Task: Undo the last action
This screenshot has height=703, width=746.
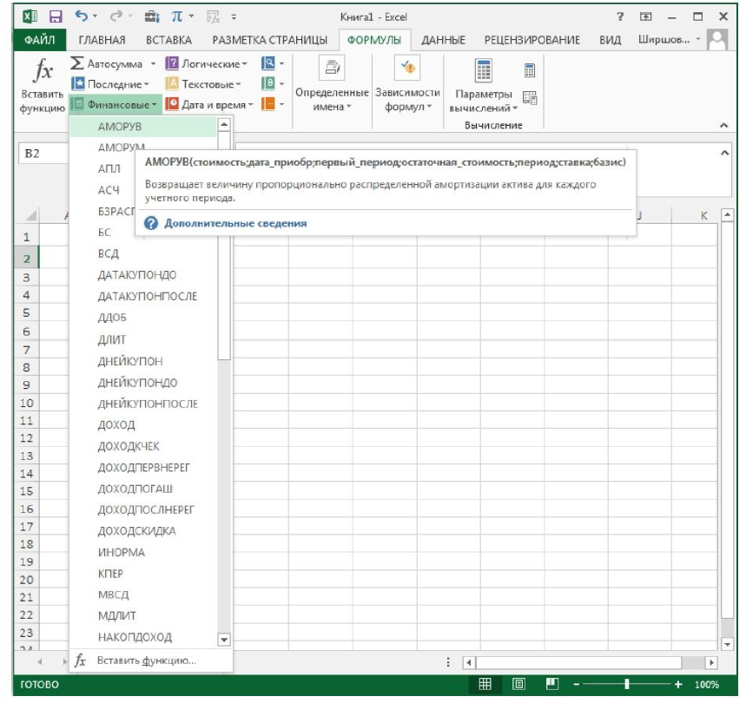Action: (82, 16)
